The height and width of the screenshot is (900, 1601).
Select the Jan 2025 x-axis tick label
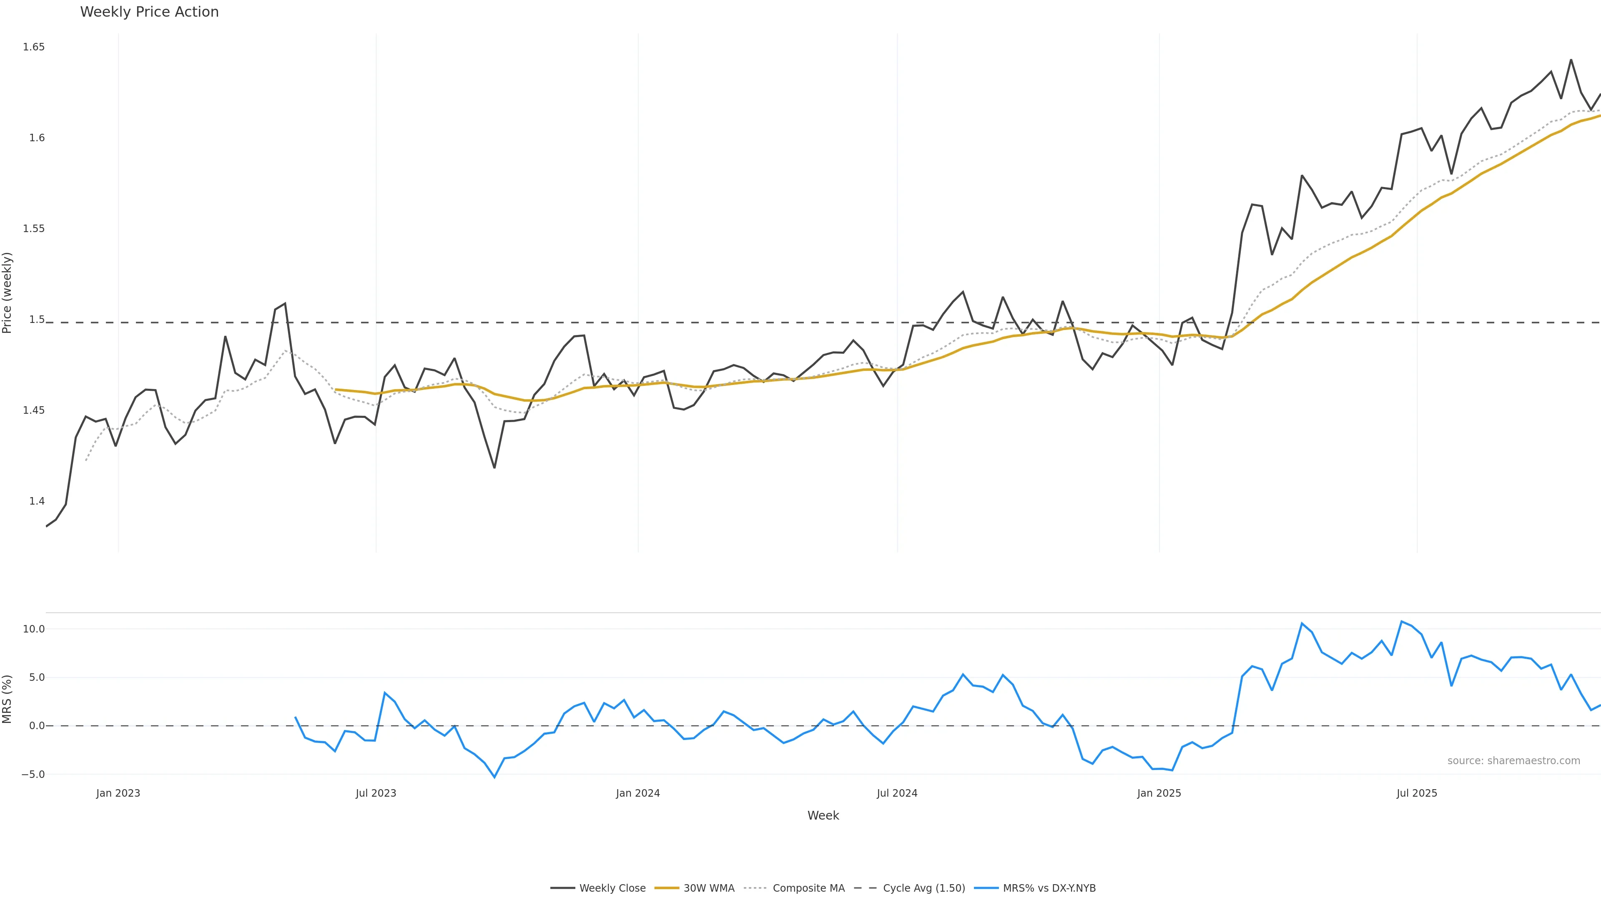(1159, 793)
